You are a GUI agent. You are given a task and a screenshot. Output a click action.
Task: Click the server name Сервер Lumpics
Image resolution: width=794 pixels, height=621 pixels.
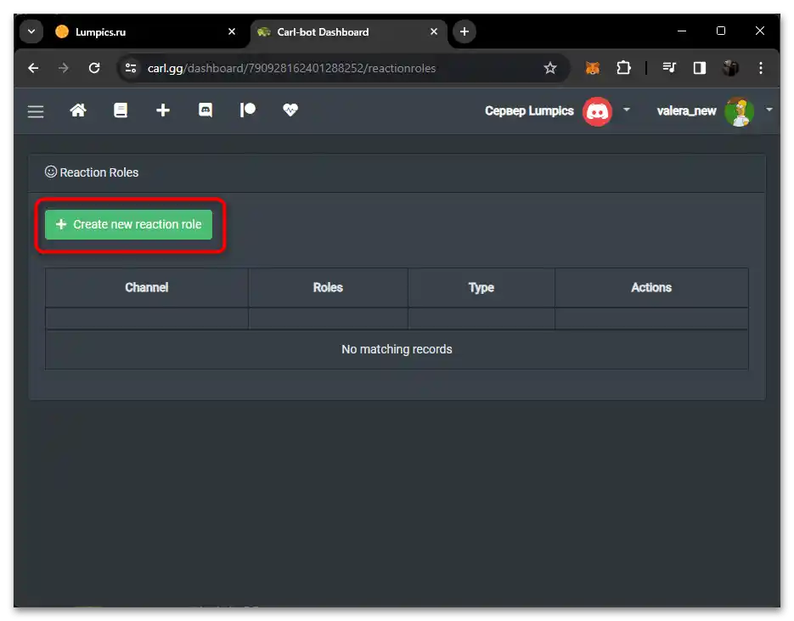pyautogui.click(x=529, y=111)
